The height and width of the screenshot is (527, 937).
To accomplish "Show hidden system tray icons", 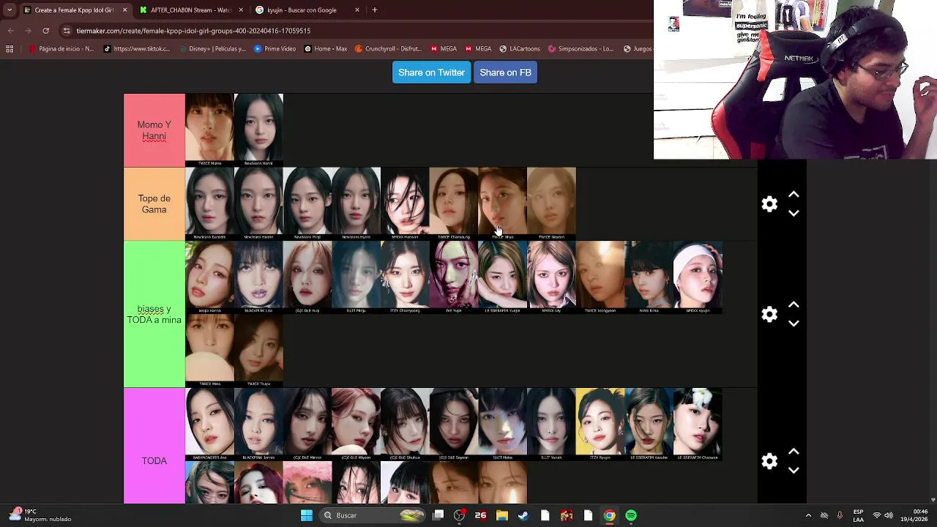I will [x=808, y=515].
